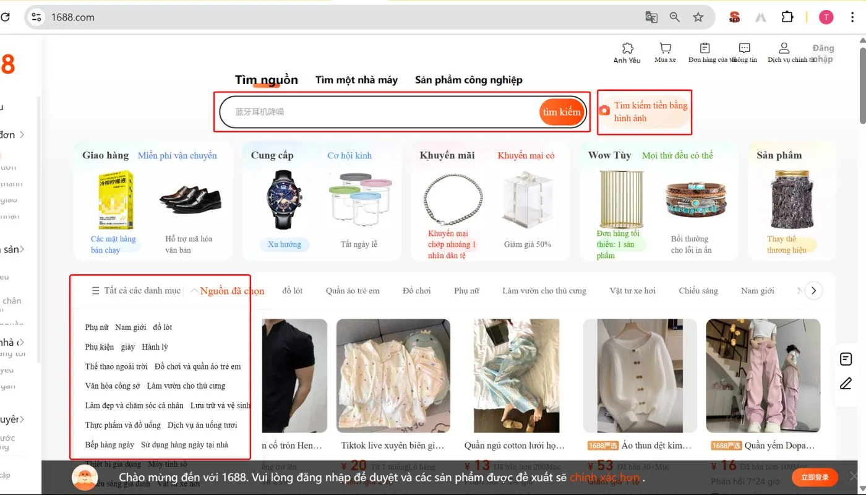
Task: Show more categories with right arrow
Action: pyautogui.click(x=814, y=291)
